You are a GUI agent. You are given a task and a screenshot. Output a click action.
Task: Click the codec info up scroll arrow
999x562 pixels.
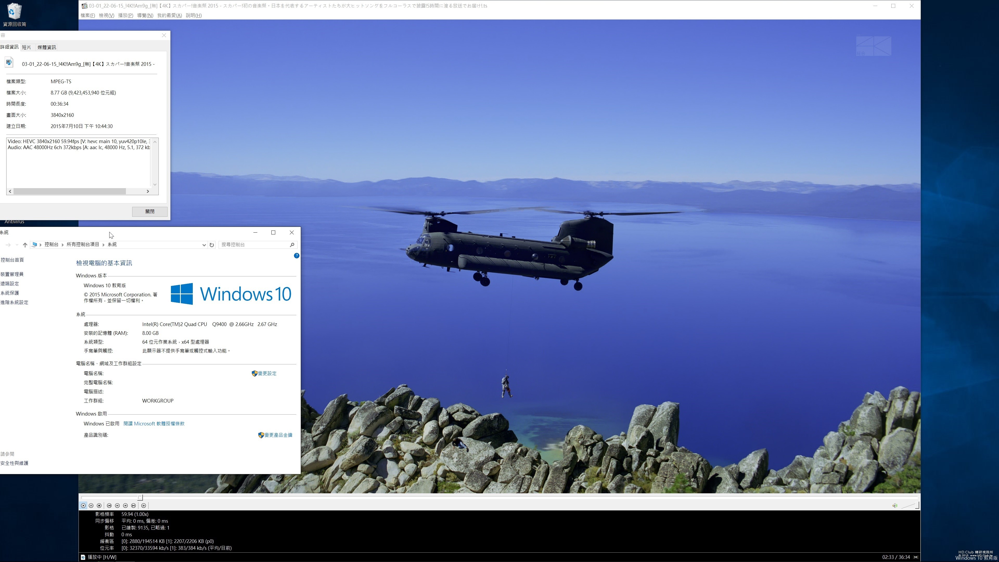155,142
